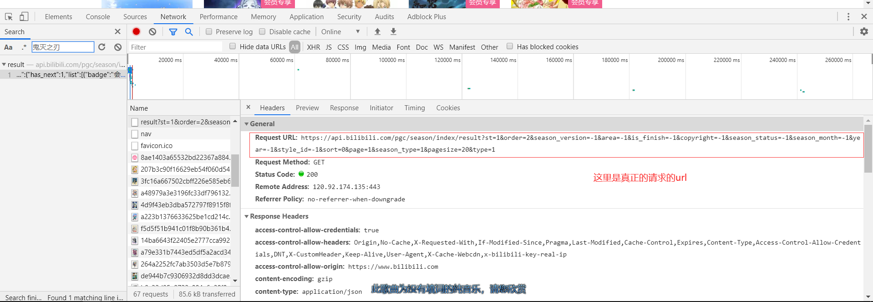873x302 pixels.
Task: Open DevTools more options menu
Action: [848, 17]
